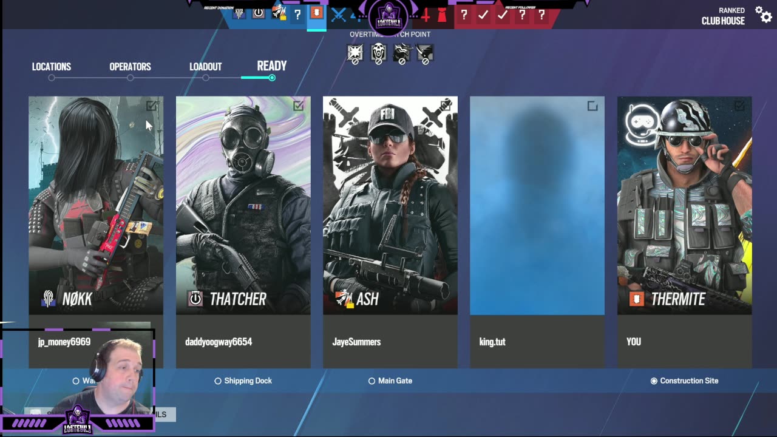The width and height of the screenshot is (777, 437).
Task: Select the Ash operator card portrait
Action: pos(390,205)
